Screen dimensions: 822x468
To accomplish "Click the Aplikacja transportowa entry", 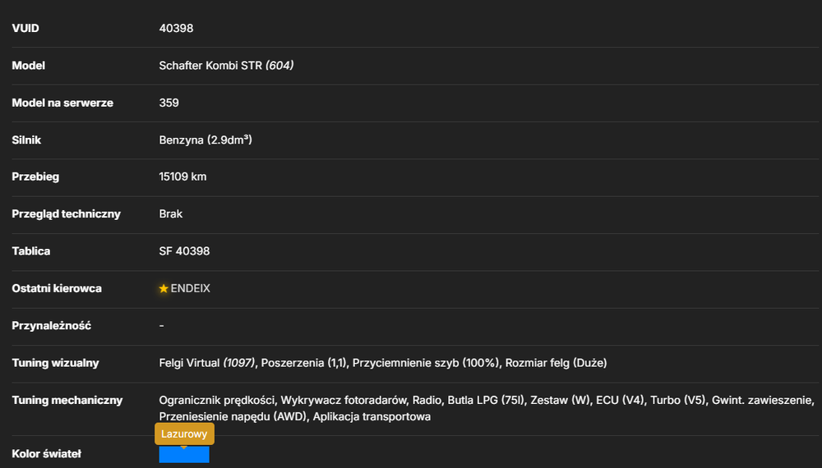I will (x=372, y=417).
